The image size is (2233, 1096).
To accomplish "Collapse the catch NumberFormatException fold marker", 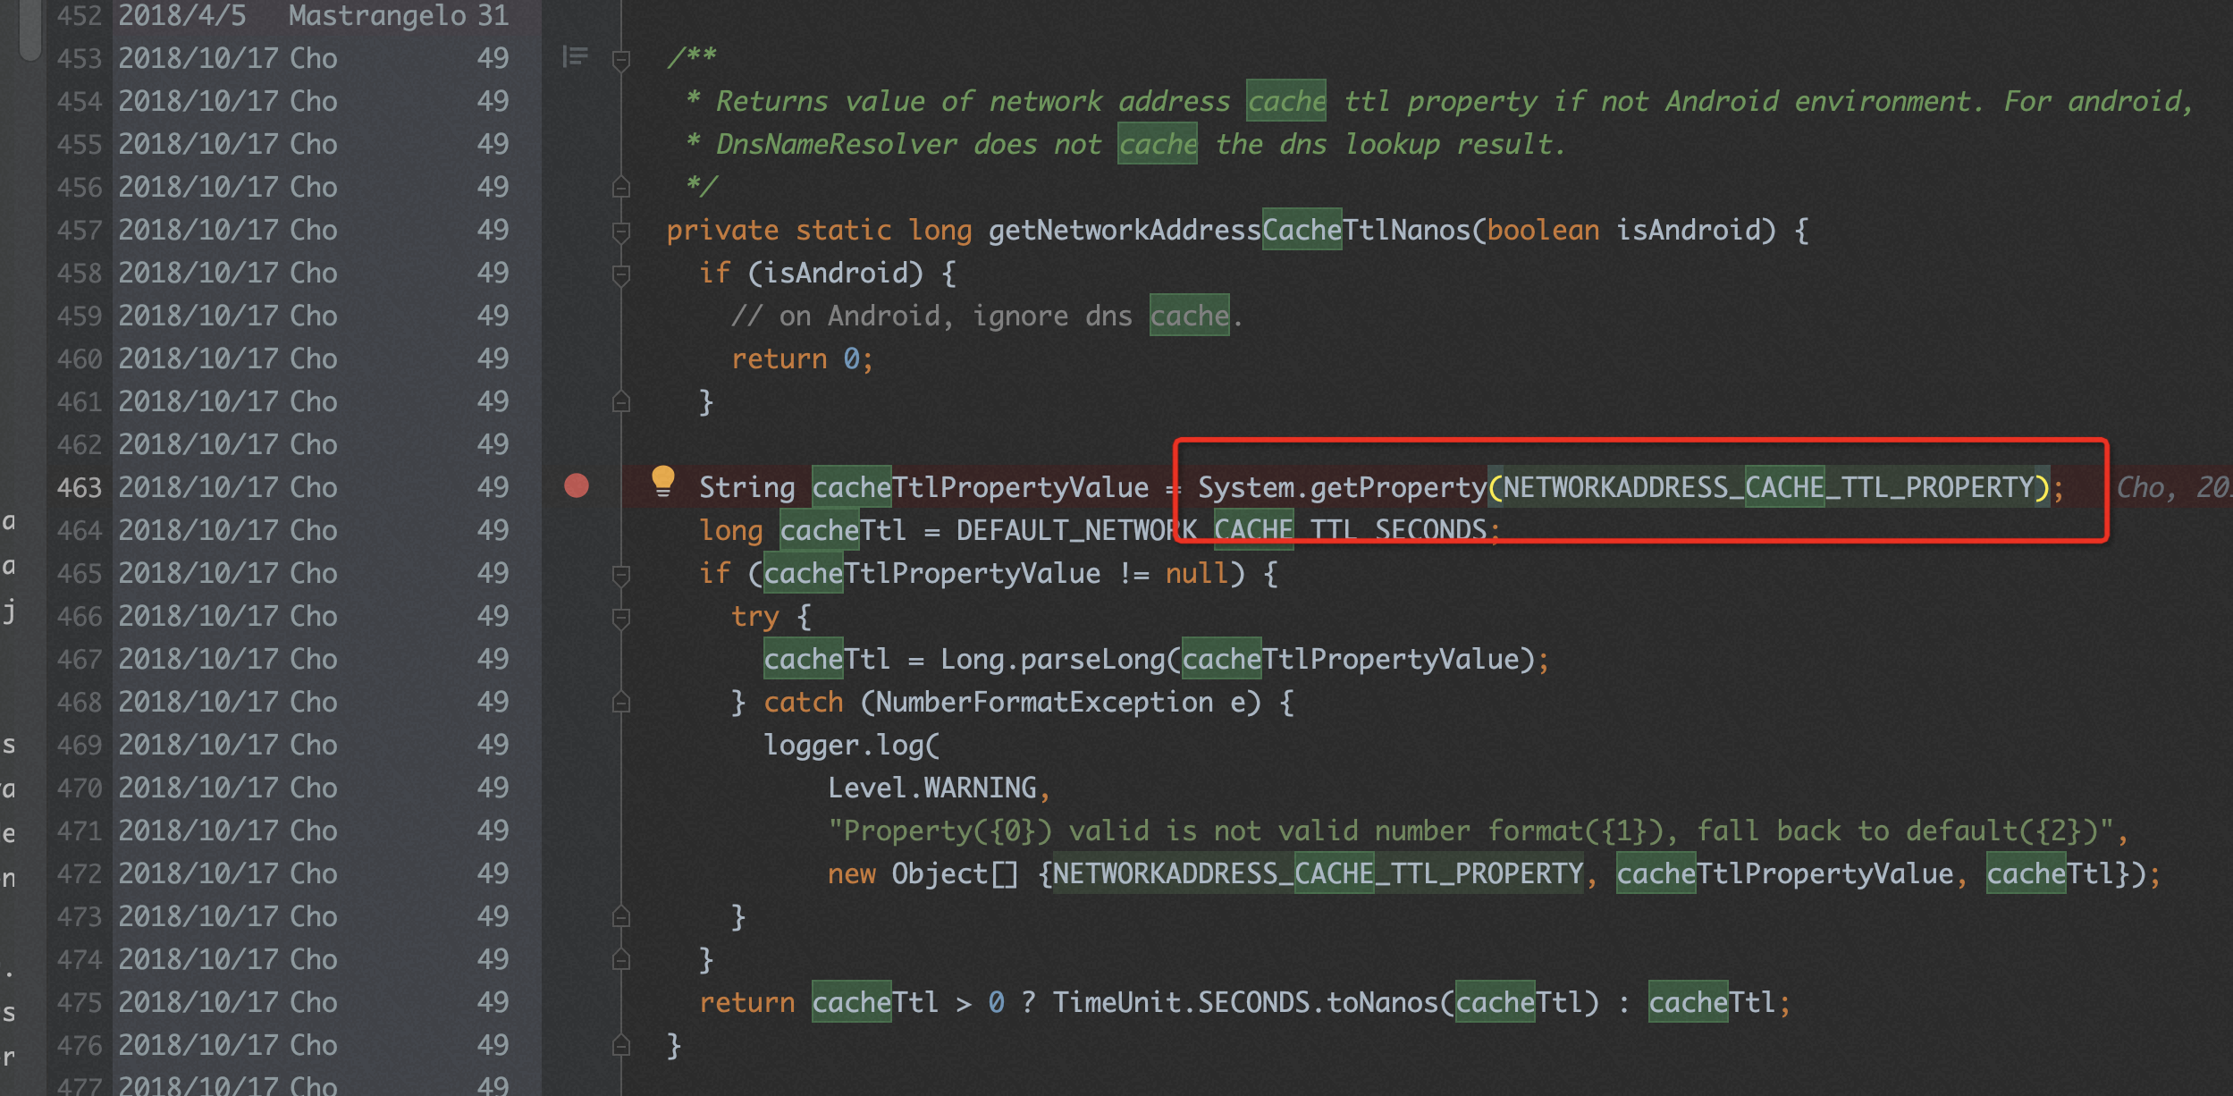I will point(621,704).
